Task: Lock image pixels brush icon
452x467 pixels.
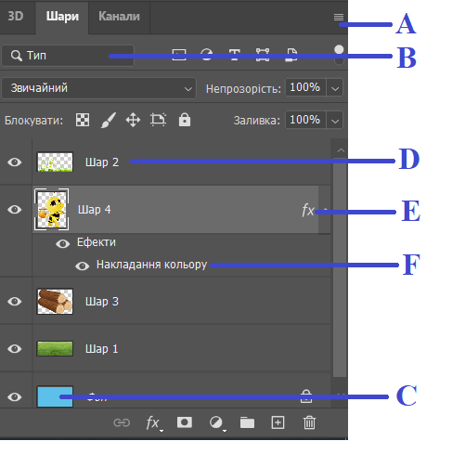Action: 109,120
